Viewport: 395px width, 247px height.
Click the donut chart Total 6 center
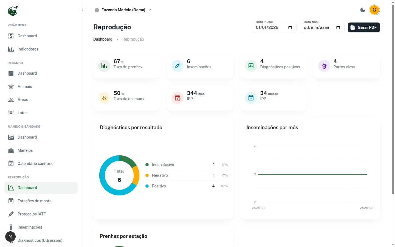119,176
